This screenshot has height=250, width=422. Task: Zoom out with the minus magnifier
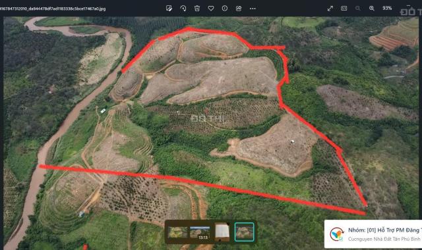[357, 9]
